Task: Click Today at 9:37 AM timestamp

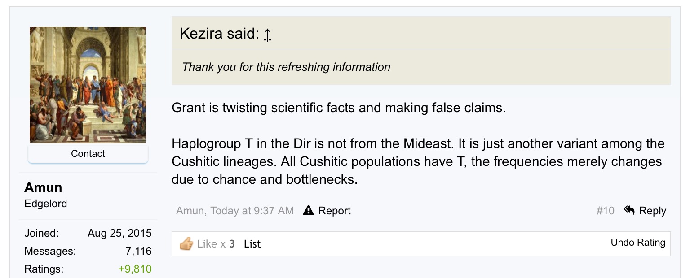Action: click(252, 211)
